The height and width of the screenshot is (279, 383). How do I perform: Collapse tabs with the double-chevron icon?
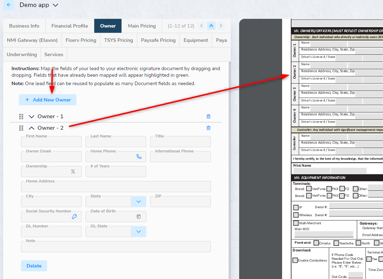coord(211,26)
